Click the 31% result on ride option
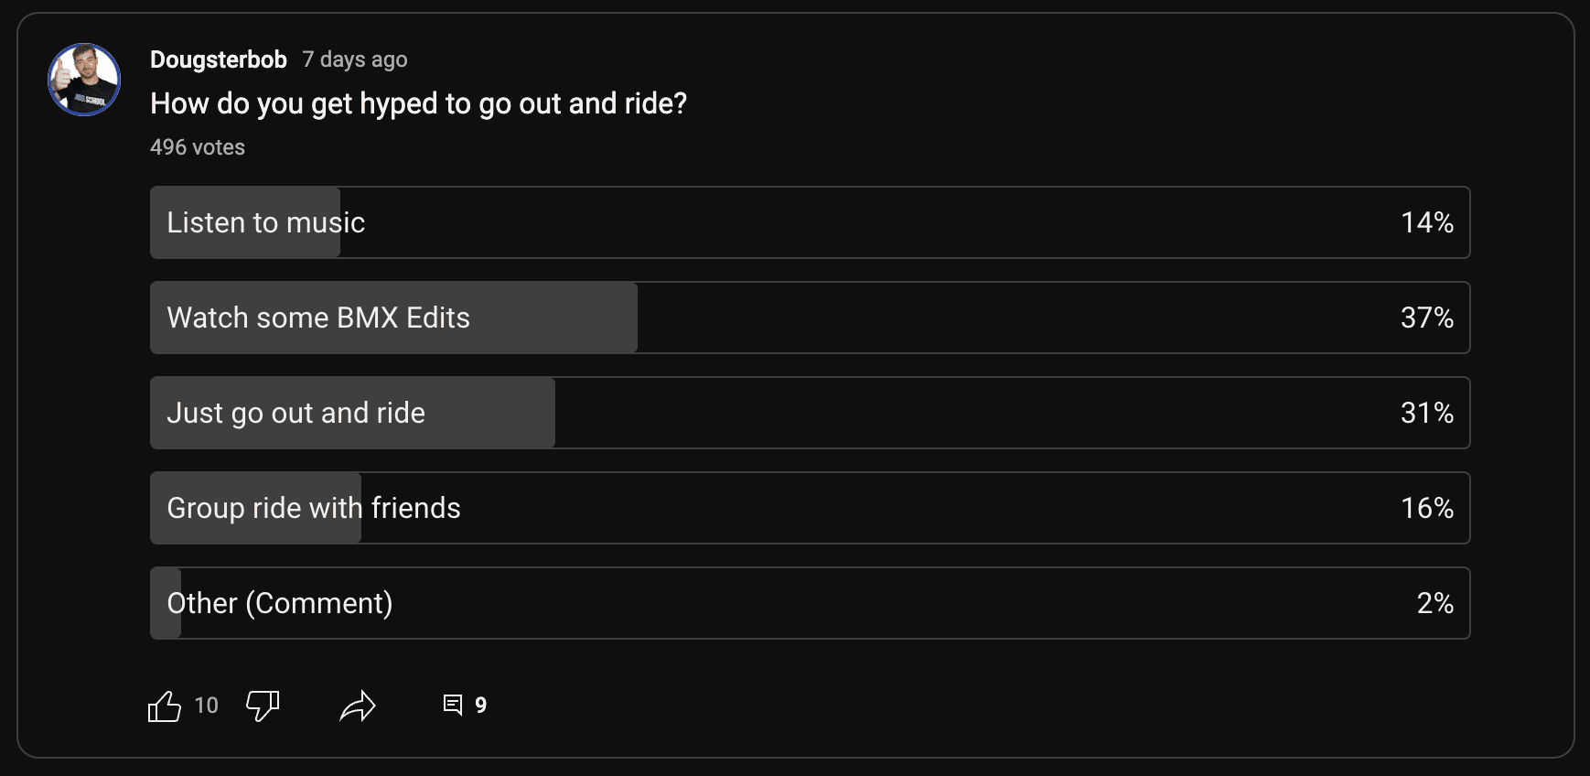The width and height of the screenshot is (1590, 776). point(1427,413)
